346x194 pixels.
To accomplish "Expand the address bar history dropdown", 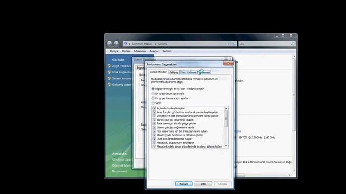I will click(229, 44).
